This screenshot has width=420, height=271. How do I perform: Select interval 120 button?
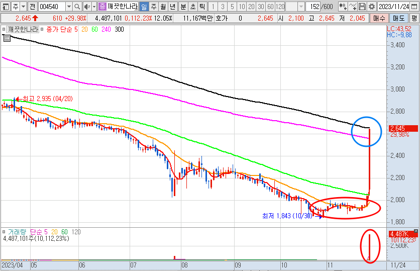280,7
